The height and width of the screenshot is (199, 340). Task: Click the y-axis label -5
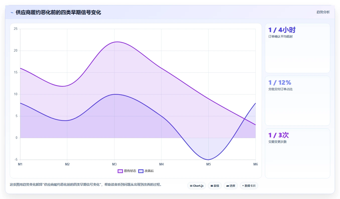[x=16, y=160]
